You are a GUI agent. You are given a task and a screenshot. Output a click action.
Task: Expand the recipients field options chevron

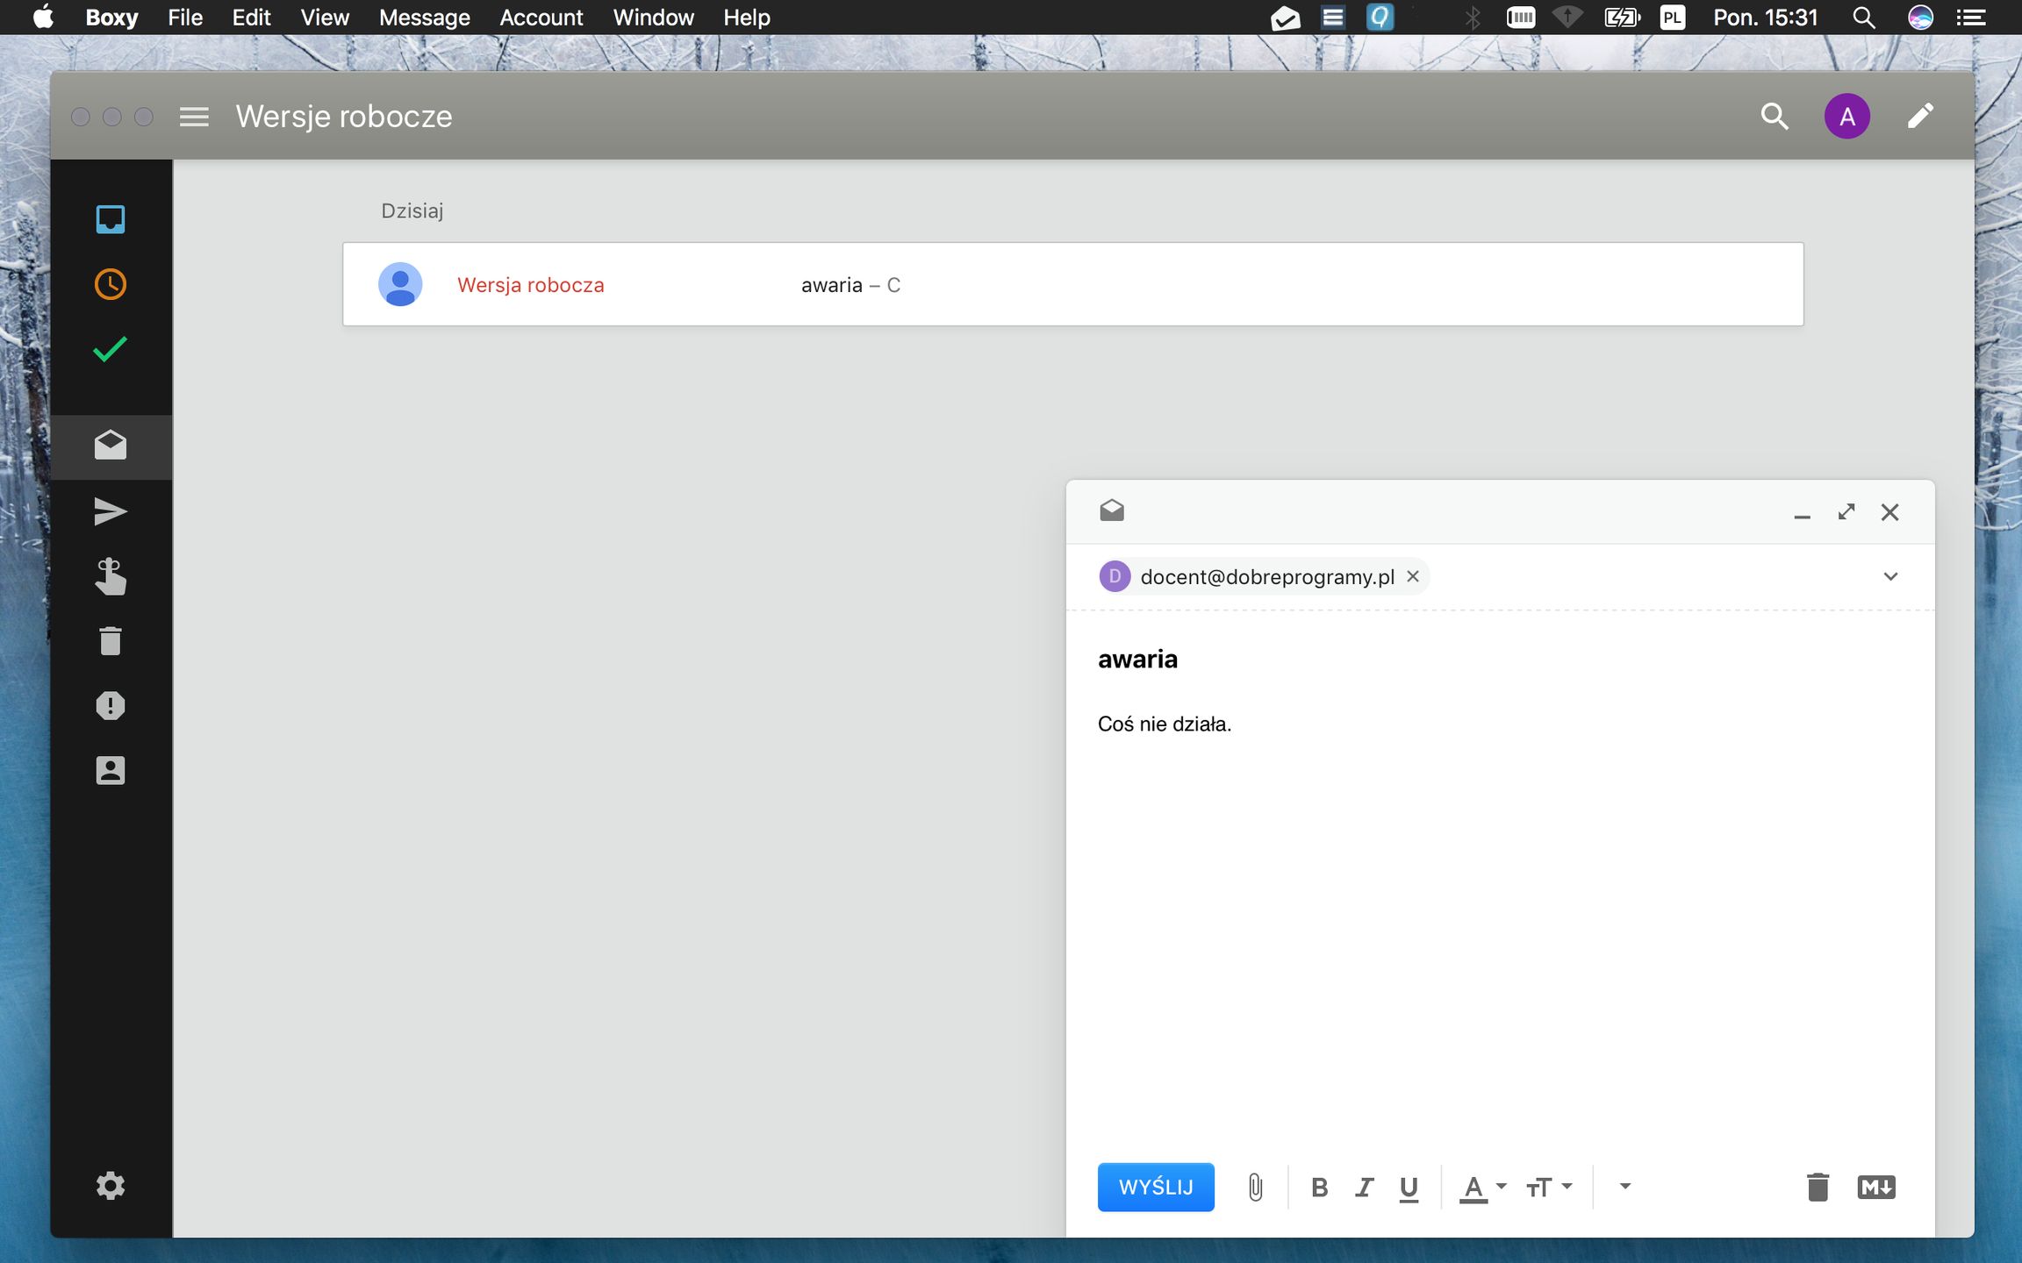(1891, 576)
